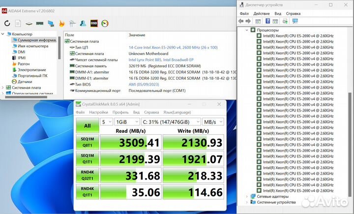Select Суммарная информация in AIDA64 tree
Viewport: 354px width, 214px height.
pos(34,40)
